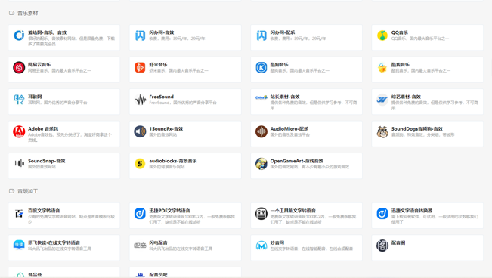The image size is (492, 278).
Task: Open the 爱给网-音乐、音效 card
Action: [x=64, y=38]
